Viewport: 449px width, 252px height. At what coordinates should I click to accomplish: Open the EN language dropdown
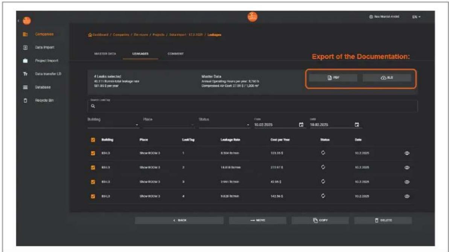(416, 17)
